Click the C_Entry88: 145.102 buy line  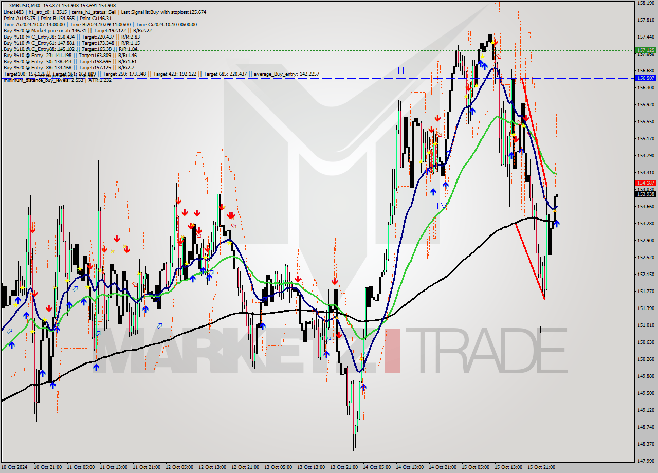tap(70, 49)
